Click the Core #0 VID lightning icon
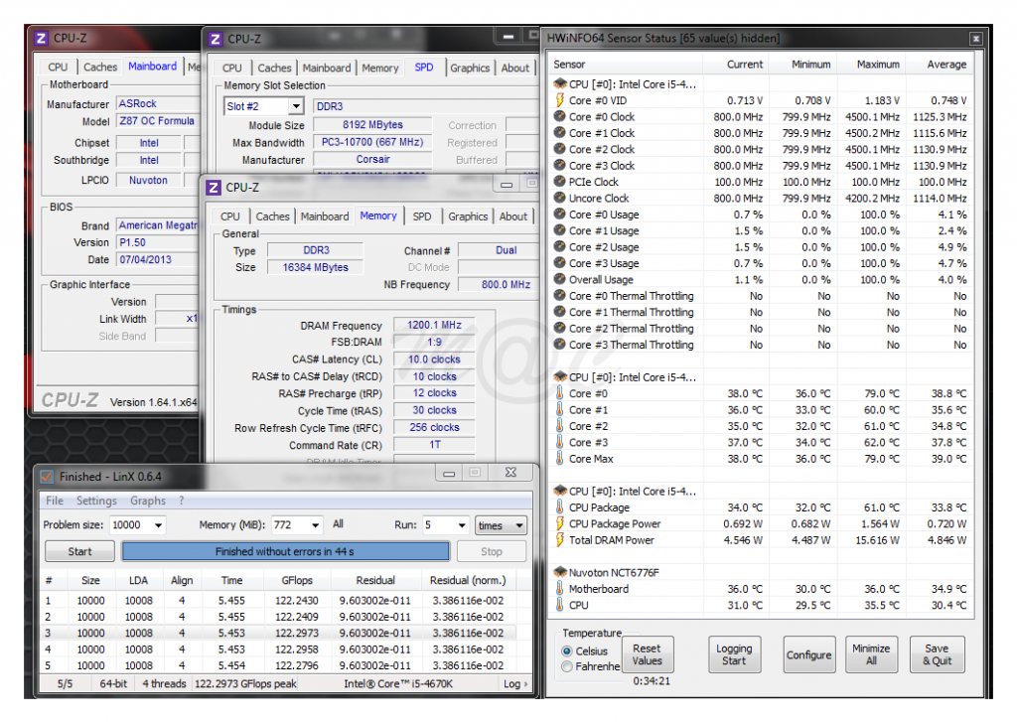 pyautogui.click(x=560, y=100)
